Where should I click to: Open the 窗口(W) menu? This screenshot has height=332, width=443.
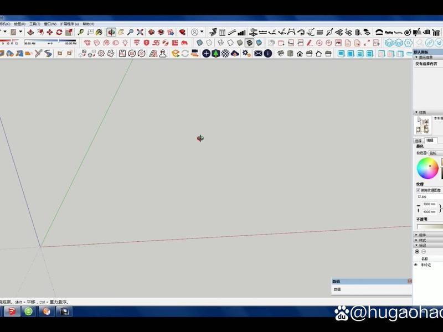click(50, 24)
